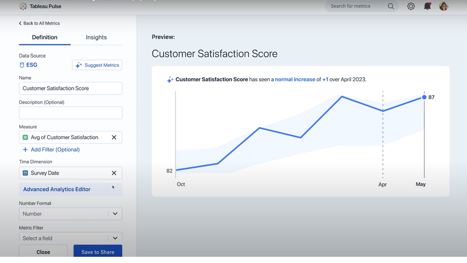Open the Number Format dropdown

pos(70,214)
